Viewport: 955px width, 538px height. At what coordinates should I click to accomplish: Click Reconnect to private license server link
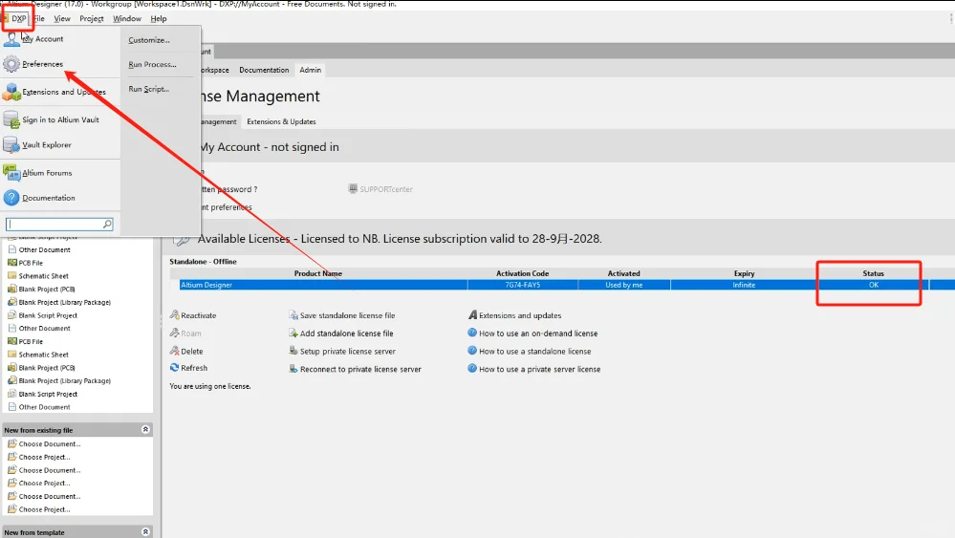[x=360, y=370]
